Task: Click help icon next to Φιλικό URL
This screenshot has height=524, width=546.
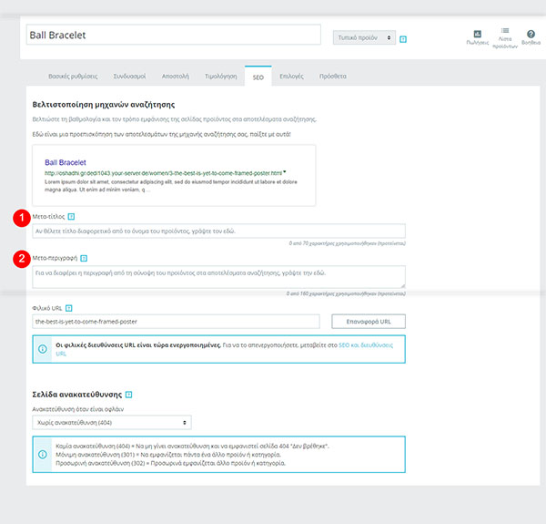Action: 68,308
